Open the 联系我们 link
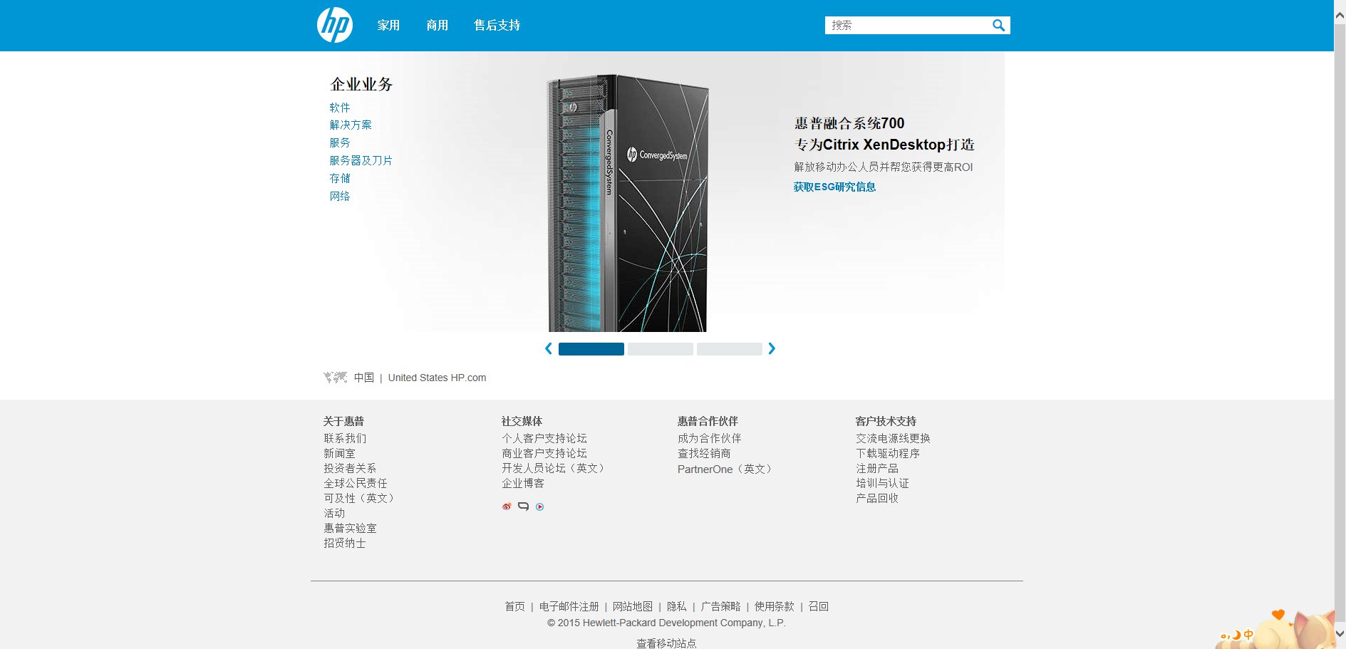Screen dimensions: 1346x649 [346, 438]
